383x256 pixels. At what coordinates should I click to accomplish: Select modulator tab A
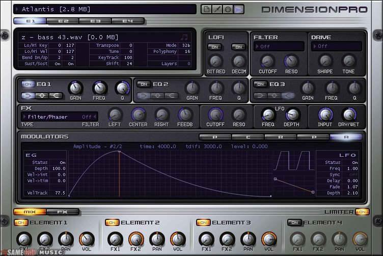pos(346,137)
